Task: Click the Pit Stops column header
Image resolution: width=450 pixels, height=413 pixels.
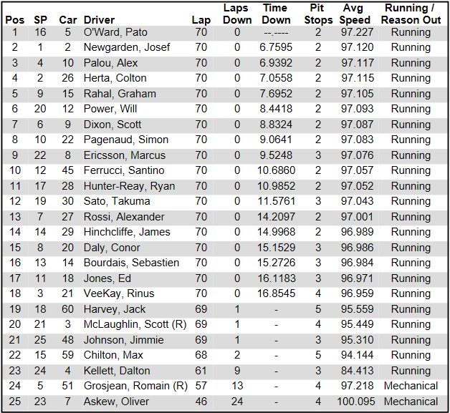Action: [x=318, y=14]
